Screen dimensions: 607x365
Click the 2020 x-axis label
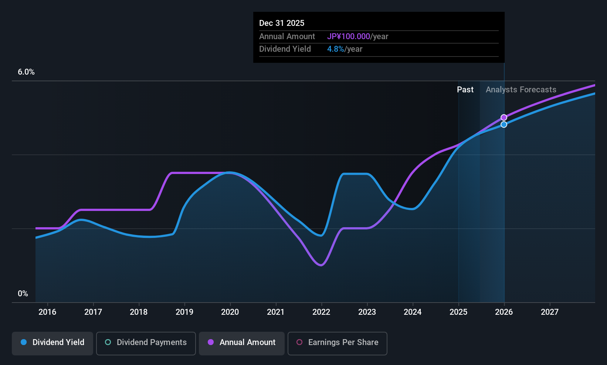pos(230,312)
